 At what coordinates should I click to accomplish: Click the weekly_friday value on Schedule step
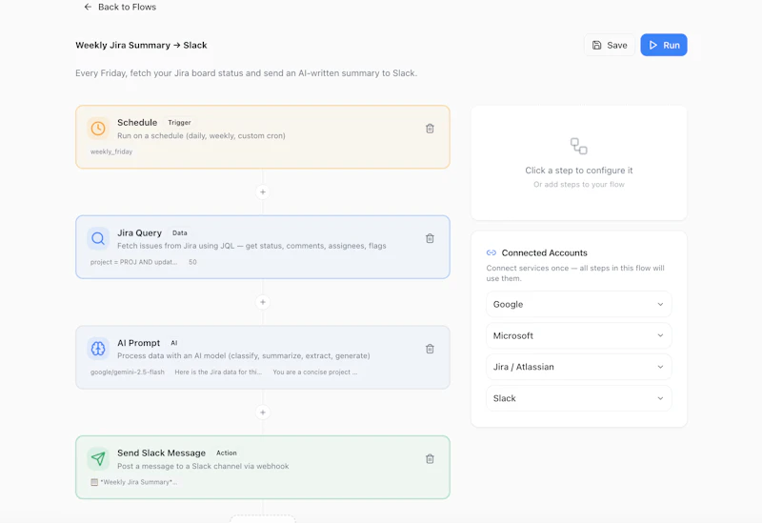(111, 151)
